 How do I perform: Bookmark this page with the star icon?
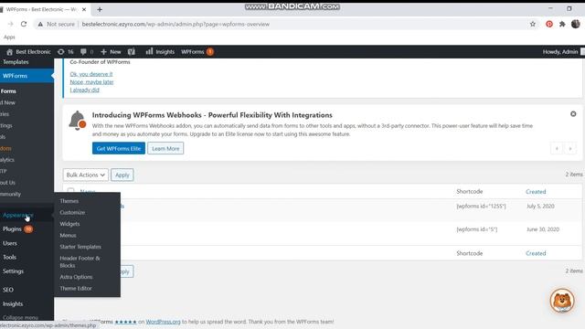coord(533,24)
